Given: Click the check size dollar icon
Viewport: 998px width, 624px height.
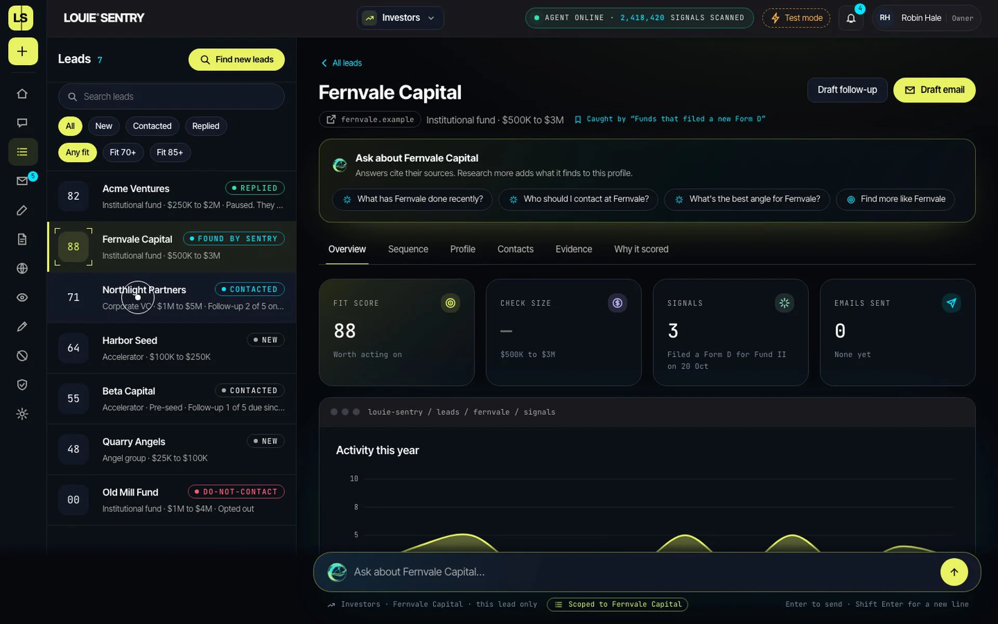Looking at the screenshot, I should 617,303.
